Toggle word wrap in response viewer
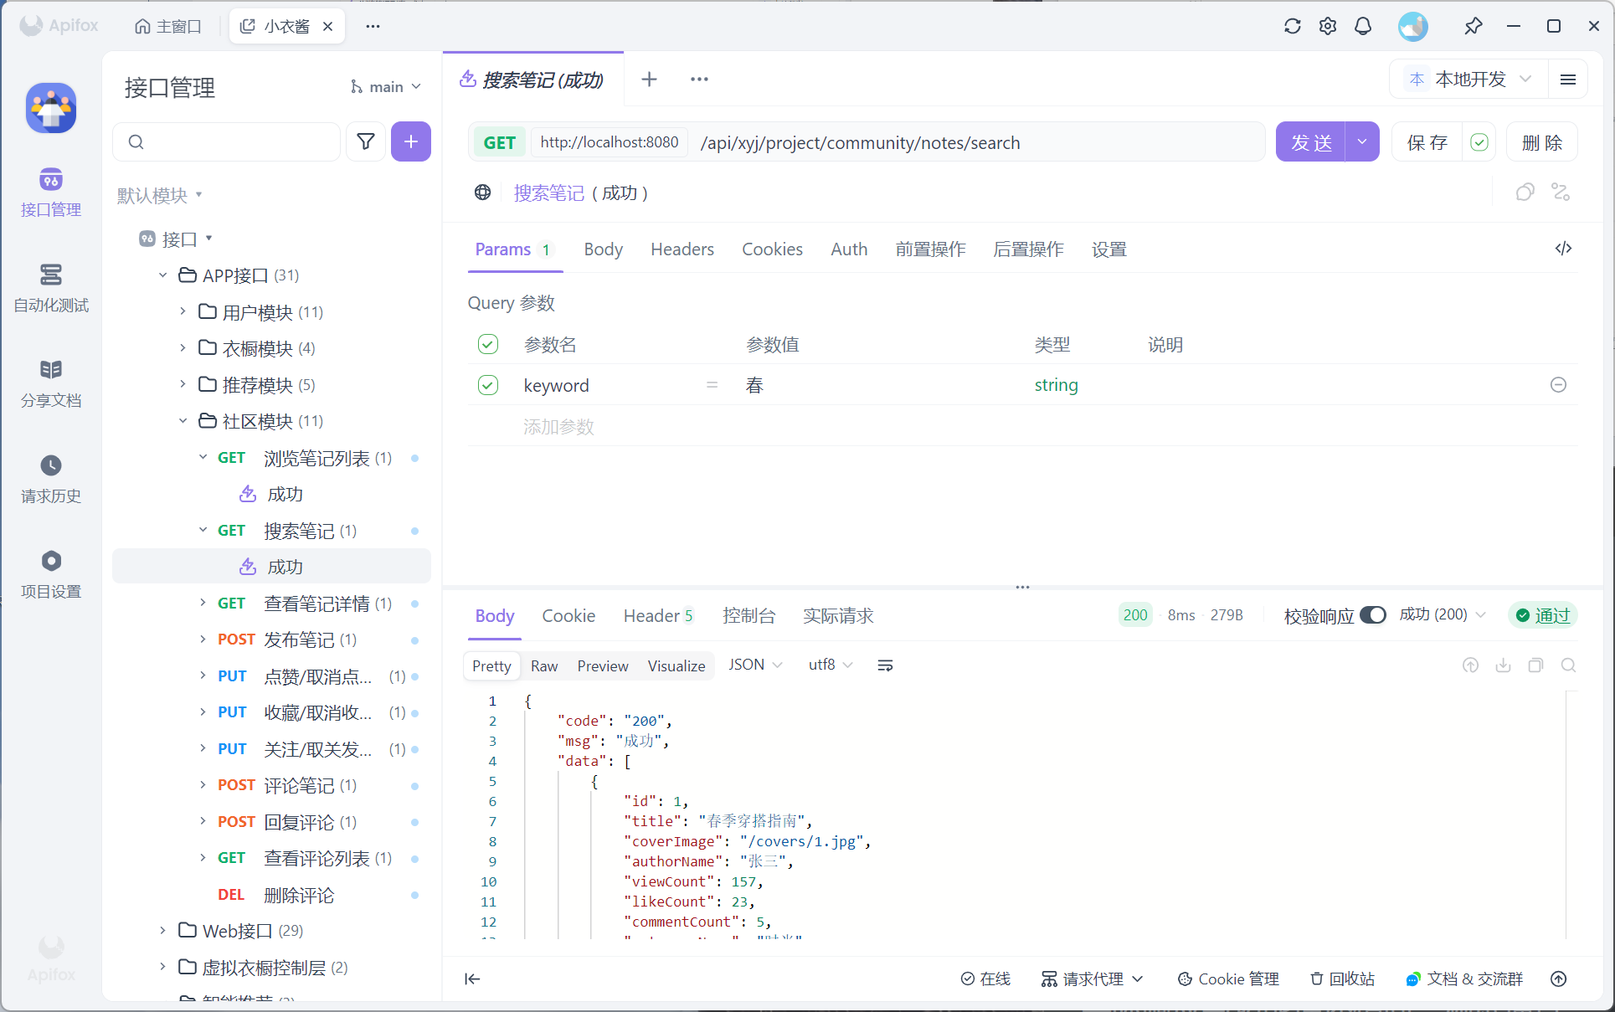The height and width of the screenshot is (1012, 1615). click(885, 665)
